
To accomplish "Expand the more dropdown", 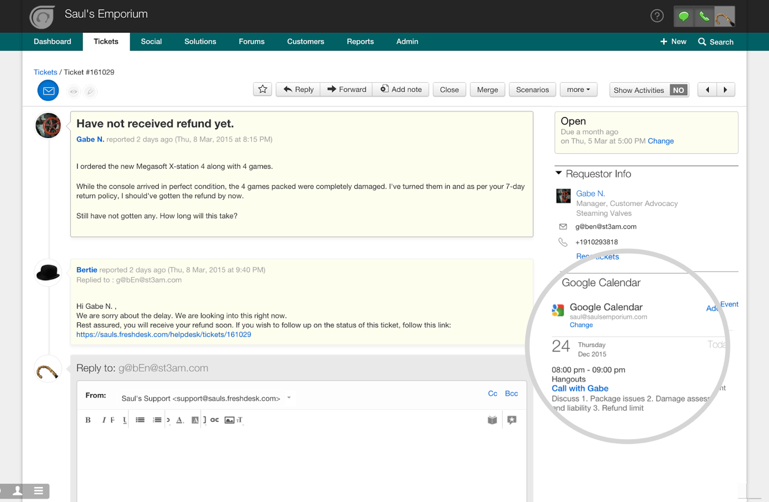I will click(578, 90).
